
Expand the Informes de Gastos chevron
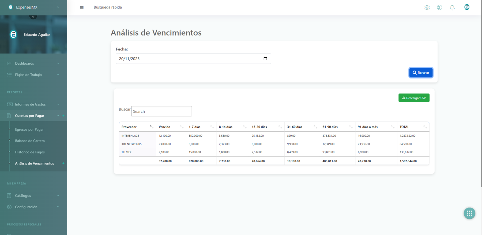[x=58, y=104]
